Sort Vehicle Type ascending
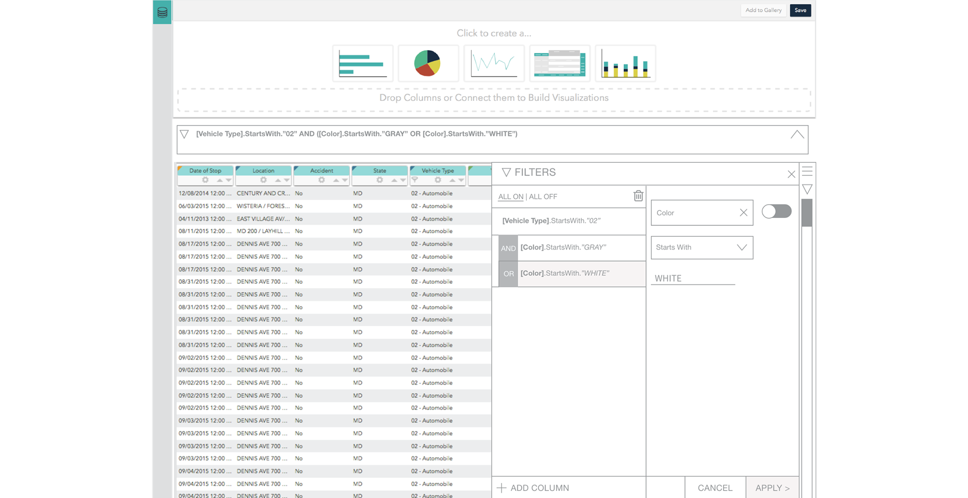This screenshot has width=968, height=498. [452, 180]
